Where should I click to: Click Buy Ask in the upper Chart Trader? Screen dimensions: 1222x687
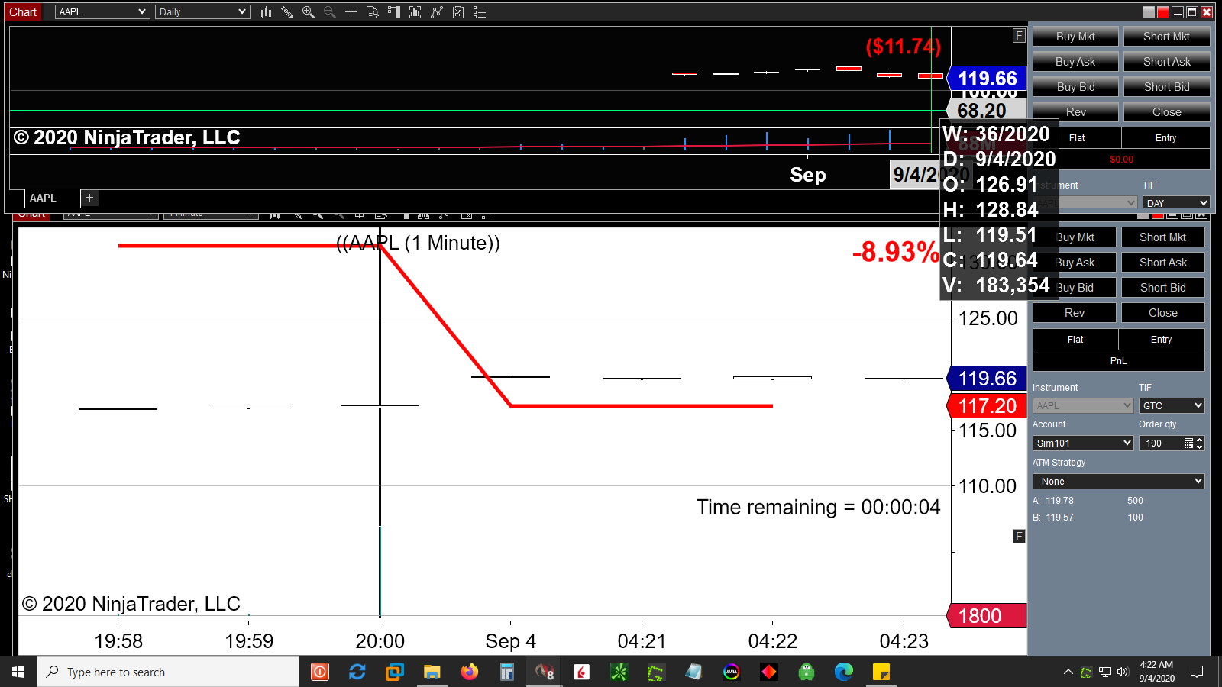(1075, 62)
